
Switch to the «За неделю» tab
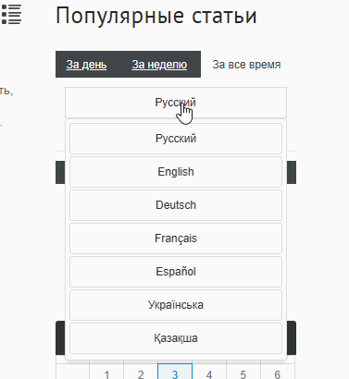click(159, 65)
